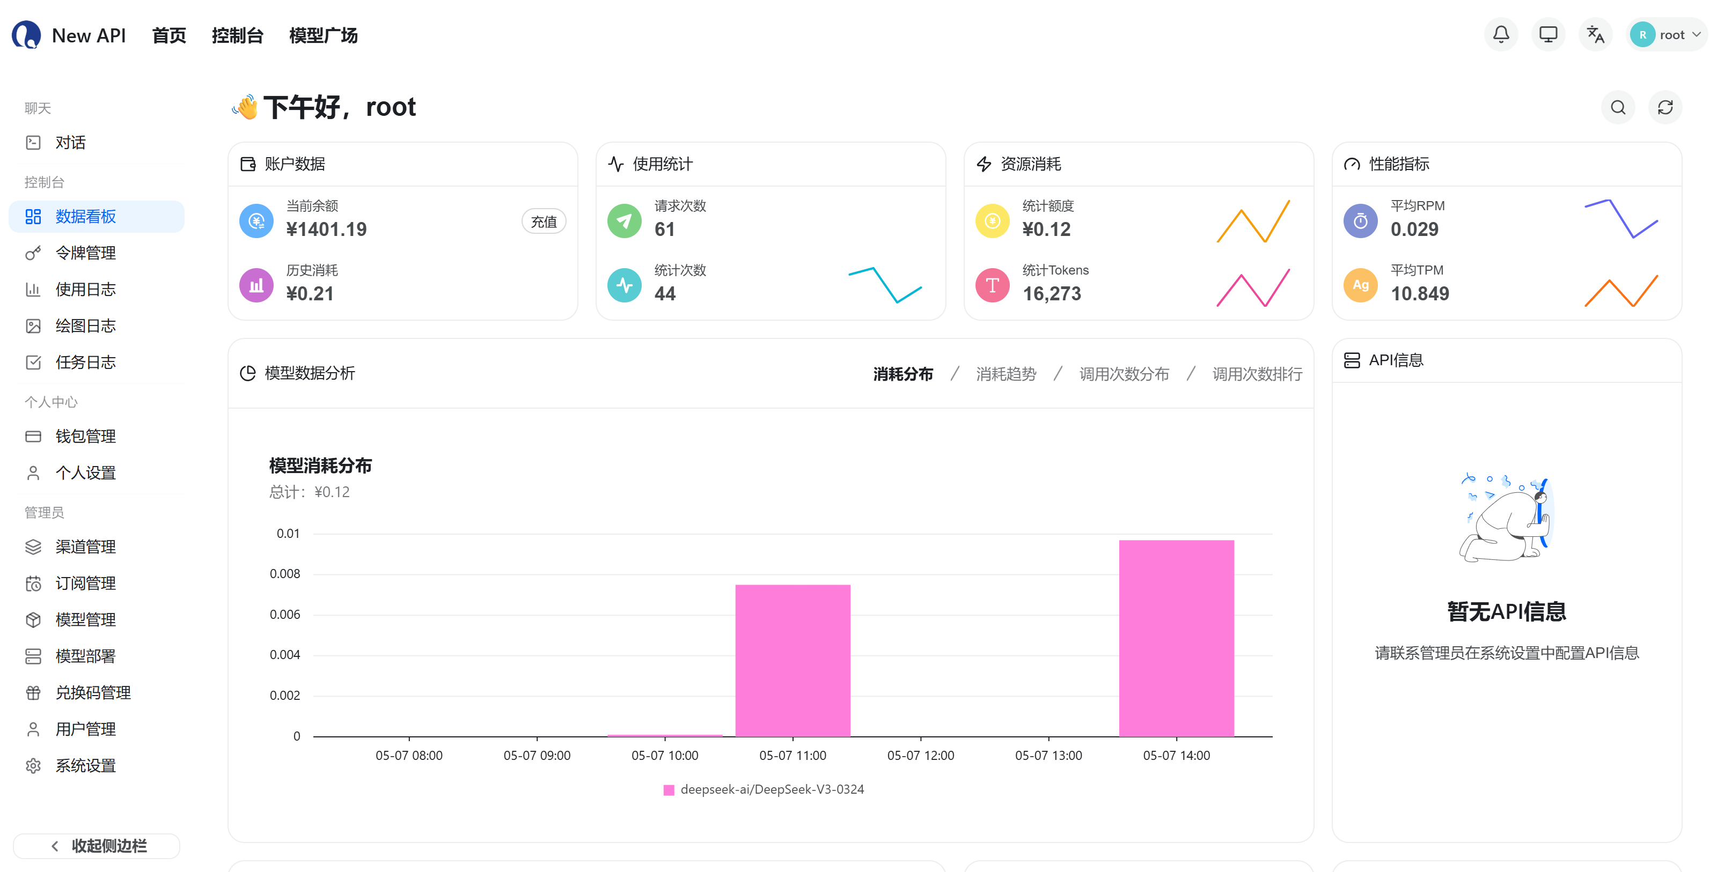Open the root user dropdown menu
The image size is (1717, 872).
(x=1665, y=35)
